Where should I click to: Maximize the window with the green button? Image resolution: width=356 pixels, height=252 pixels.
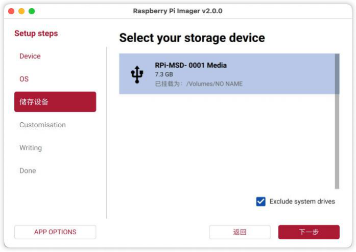pyautogui.click(x=32, y=11)
